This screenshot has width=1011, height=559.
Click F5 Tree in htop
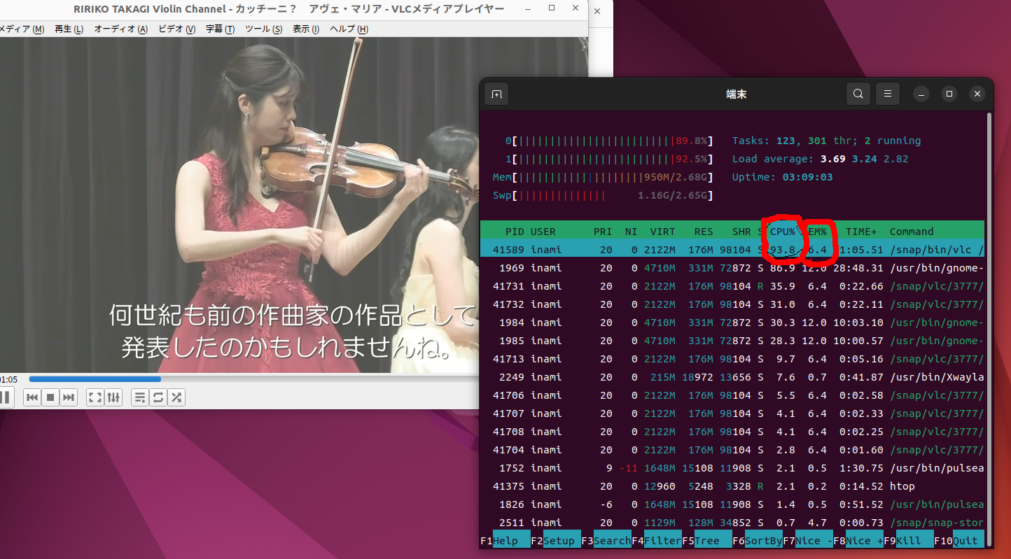707,541
